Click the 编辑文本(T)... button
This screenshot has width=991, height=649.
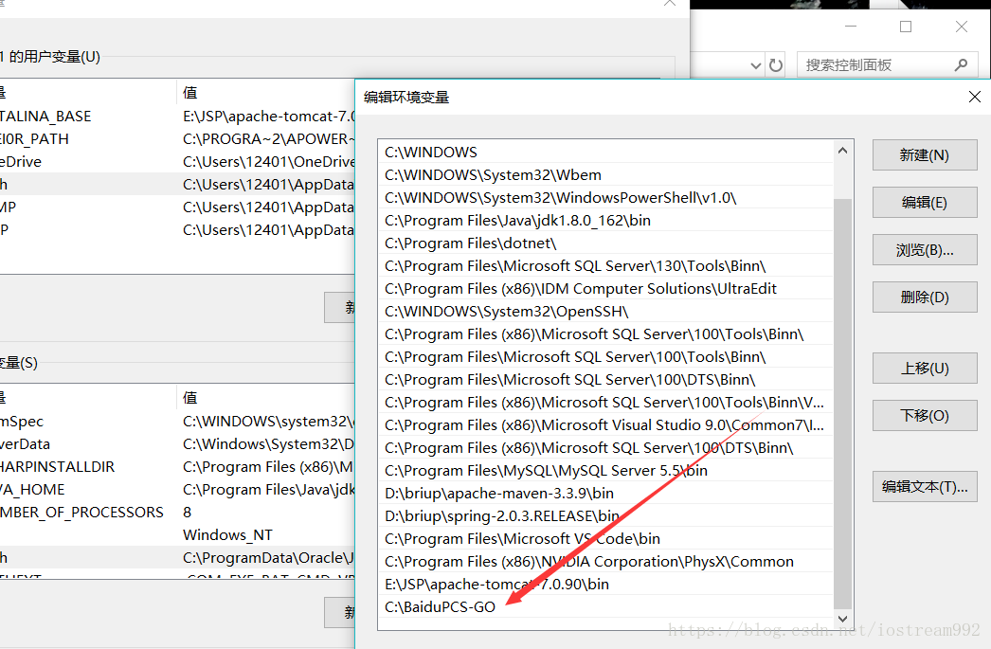925,487
